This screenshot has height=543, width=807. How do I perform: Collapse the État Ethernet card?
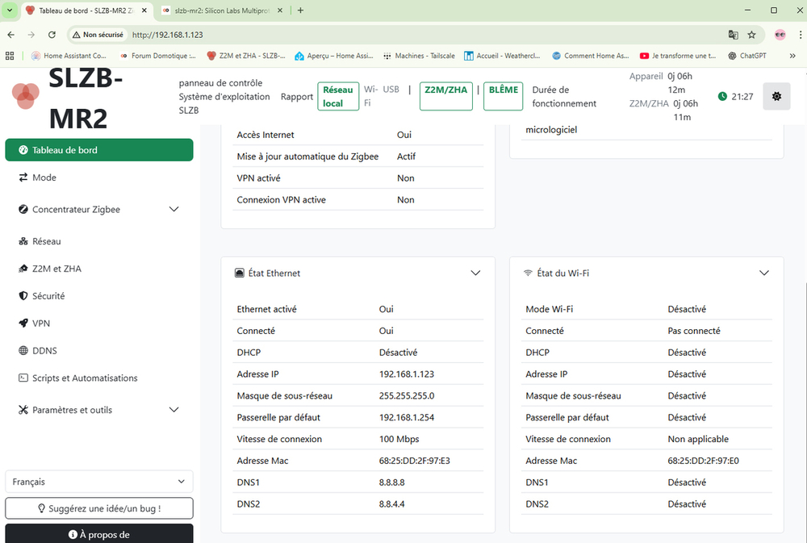click(x=475, y=274)
